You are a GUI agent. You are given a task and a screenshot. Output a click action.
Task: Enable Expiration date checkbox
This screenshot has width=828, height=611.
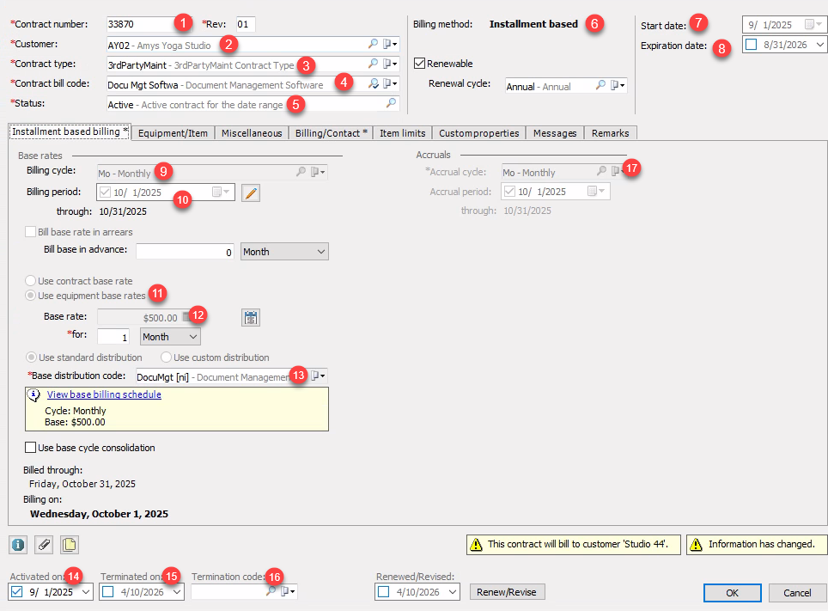pos(751,45)
